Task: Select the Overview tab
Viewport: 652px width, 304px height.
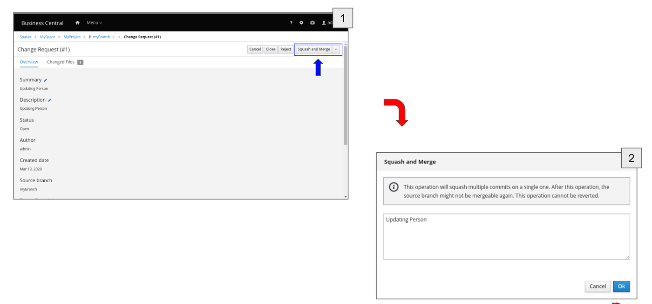Action: tap(29, 62)
